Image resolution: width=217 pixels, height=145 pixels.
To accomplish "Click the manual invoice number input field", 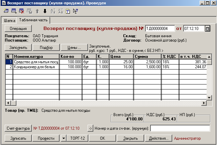I will (180, 128).
